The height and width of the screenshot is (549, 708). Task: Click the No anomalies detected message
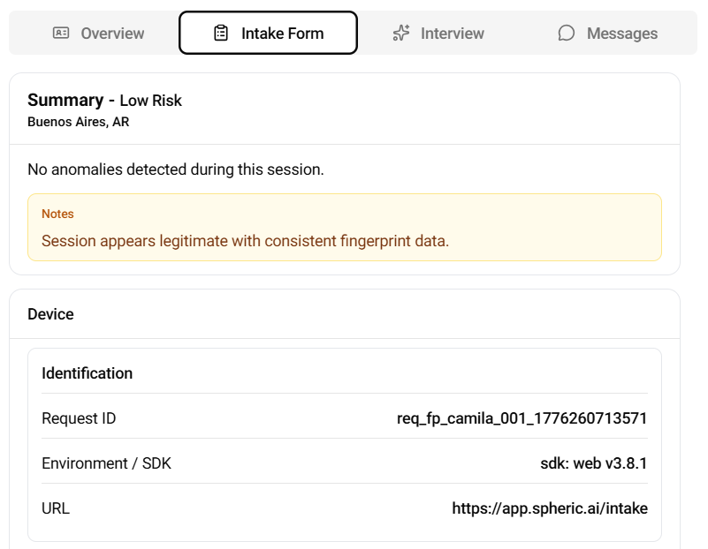(176, 169)
